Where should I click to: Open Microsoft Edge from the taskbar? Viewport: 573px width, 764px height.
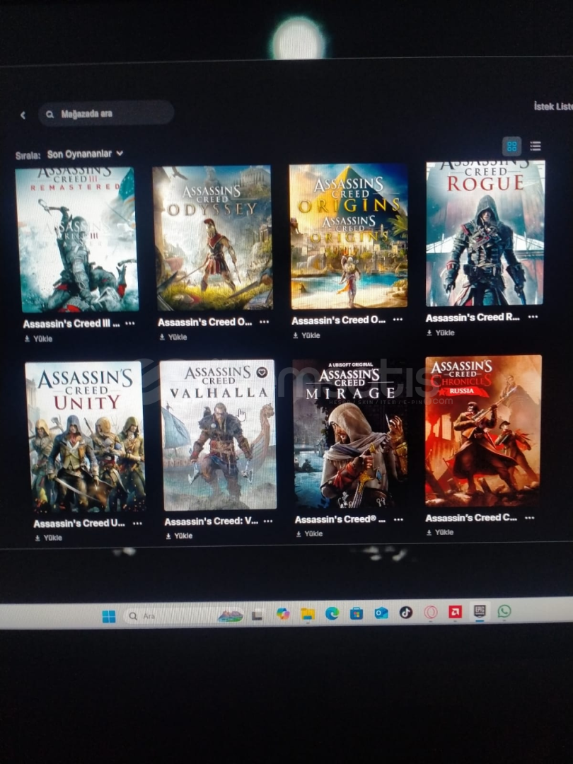(332, 613)
